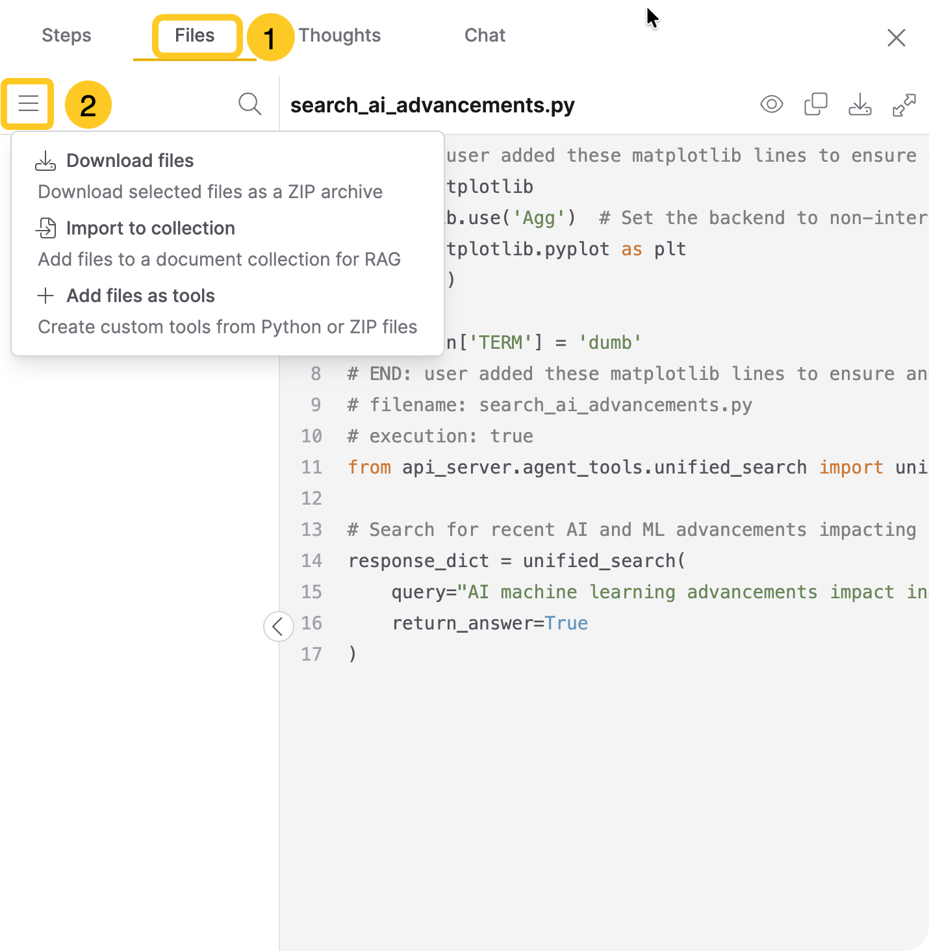Expand the file viewer to fullscreen
Screen dimensions: 929x951
(x=904, y=105)
